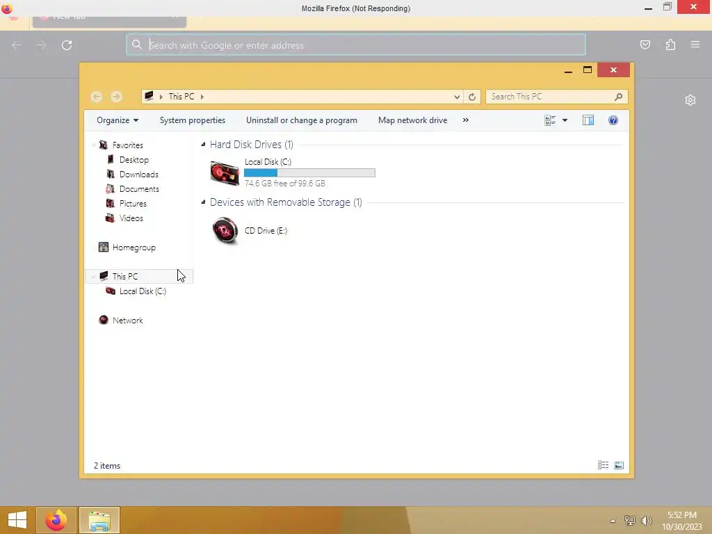Select This PC in navigation pane
712x534 pixels.
[139, 276]
